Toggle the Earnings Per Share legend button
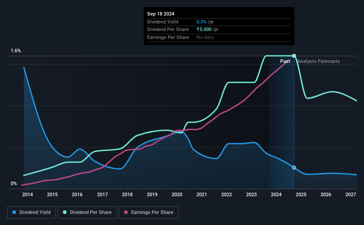The height and width of the screenshot is (225, 364). pyautogui.click(x=149, y=213)
